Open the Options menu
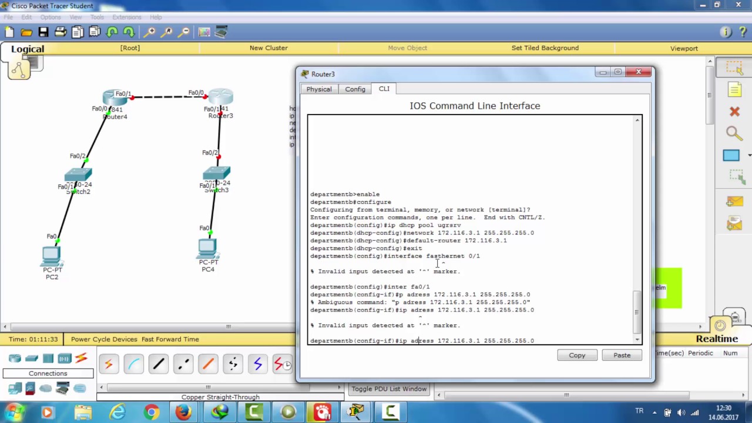Viewport: 752px width, 423px height. pos(51,17)
